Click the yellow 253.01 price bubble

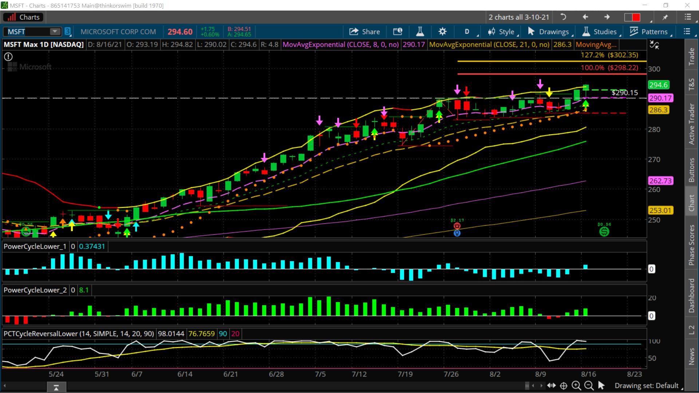tap(660, 210)
